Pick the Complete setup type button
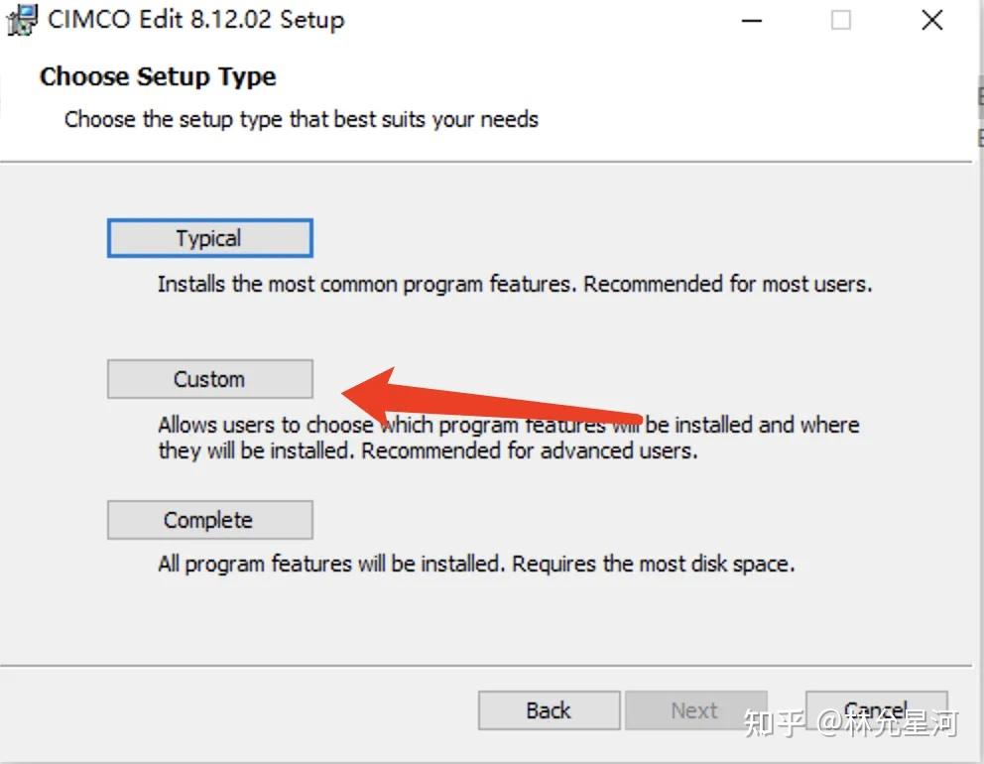The width and height of the screenshot is (984, 764). click(210, 520)
